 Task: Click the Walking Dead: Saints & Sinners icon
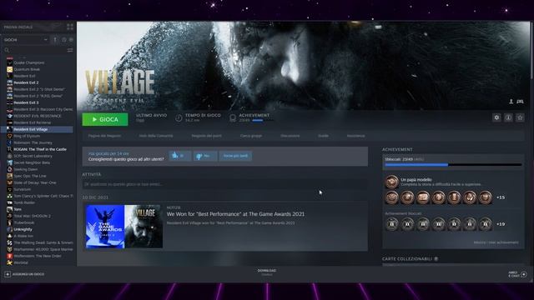9,242
